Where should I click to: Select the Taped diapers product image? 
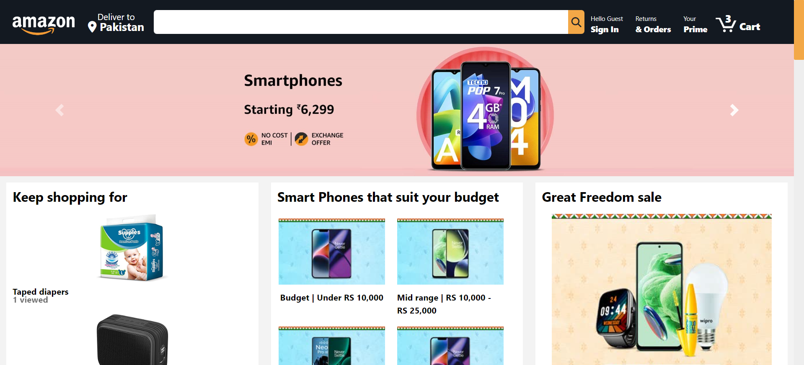point(132,247)
